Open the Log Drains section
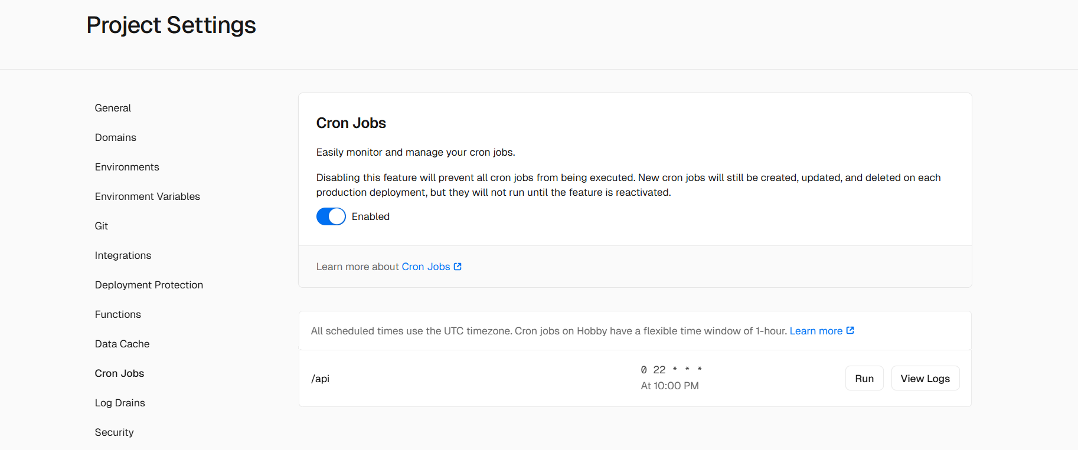Screen dimensions: 1078x450 point(120,403)
